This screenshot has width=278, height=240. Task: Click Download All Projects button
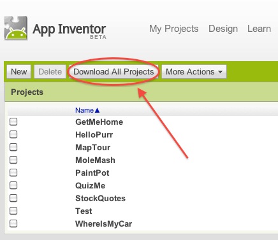(113, 72)
